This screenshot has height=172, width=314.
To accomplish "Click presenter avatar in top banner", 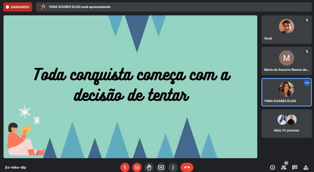I will pyautogui.click(x=42, y=7).
